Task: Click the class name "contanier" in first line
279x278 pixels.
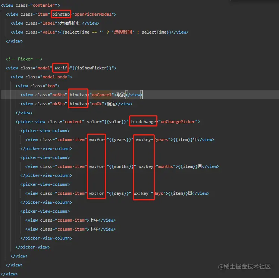Action: pos(44,5)
